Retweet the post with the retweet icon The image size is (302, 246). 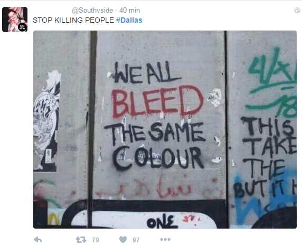(81, 240)
